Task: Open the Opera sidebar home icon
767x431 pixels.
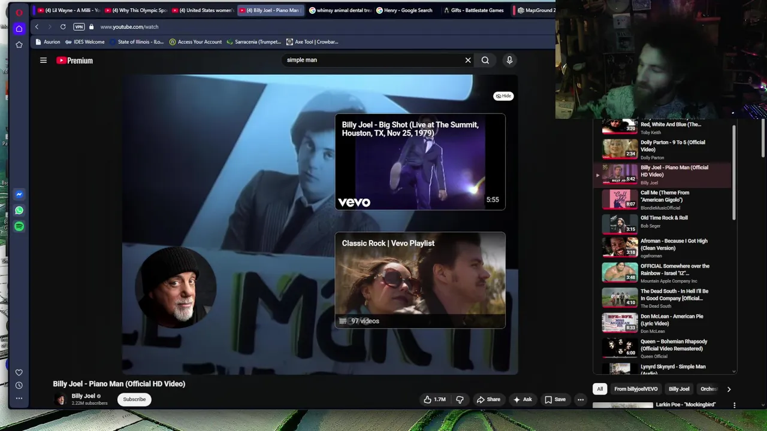Action: [19, 29]
